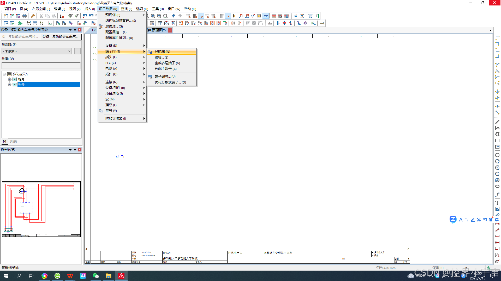501x281 pixels.
Task: Click the delete selection area icon
Action: (x=62, y=16)
